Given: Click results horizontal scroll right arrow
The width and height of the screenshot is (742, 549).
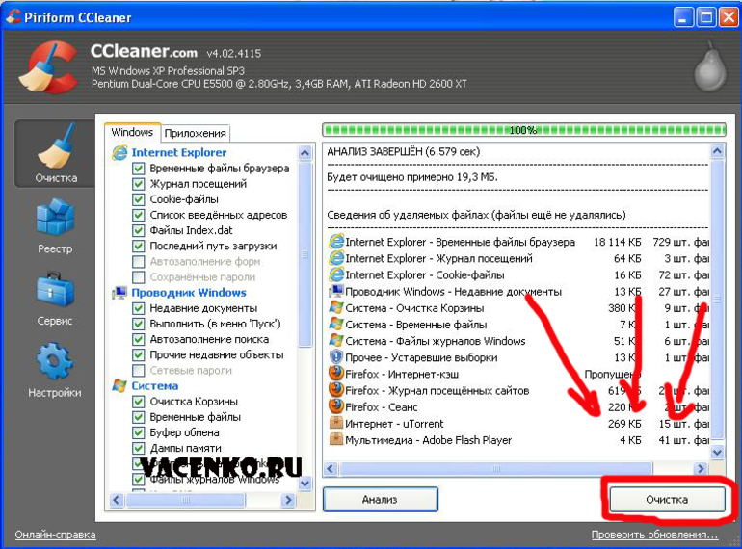Looking at the screenshot, I should pyautogui.click(x=701, y=469).
